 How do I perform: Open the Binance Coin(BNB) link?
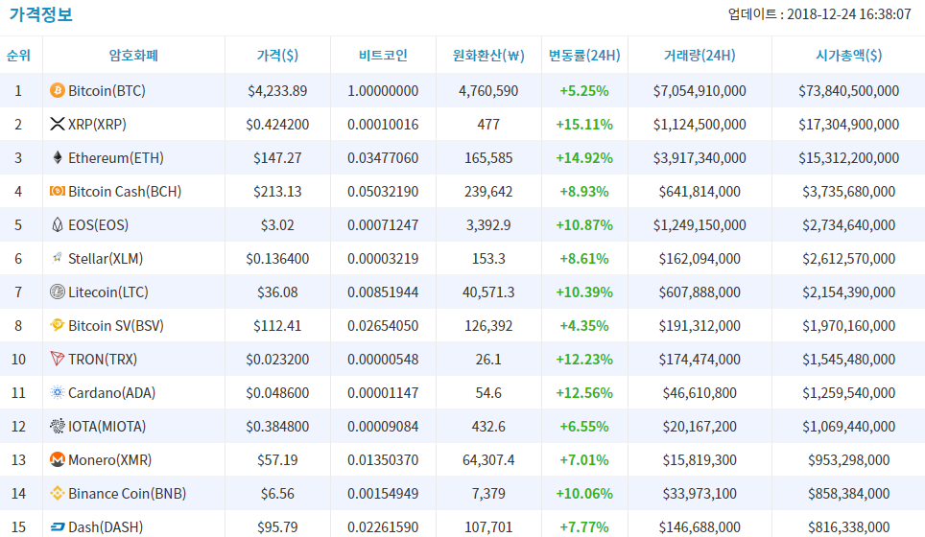[x=128, y=494]
